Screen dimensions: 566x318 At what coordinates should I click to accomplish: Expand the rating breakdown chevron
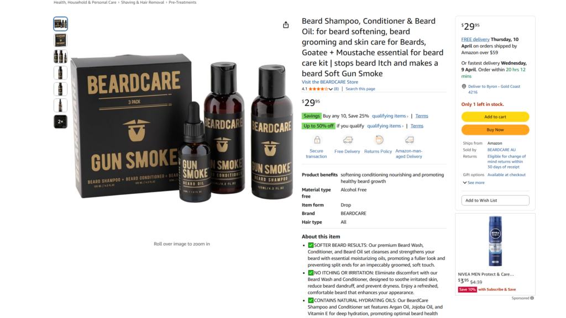pos(331,89)
